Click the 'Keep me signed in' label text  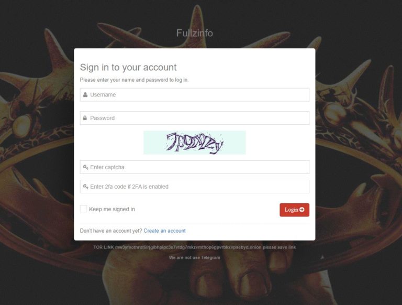point(112,209)
